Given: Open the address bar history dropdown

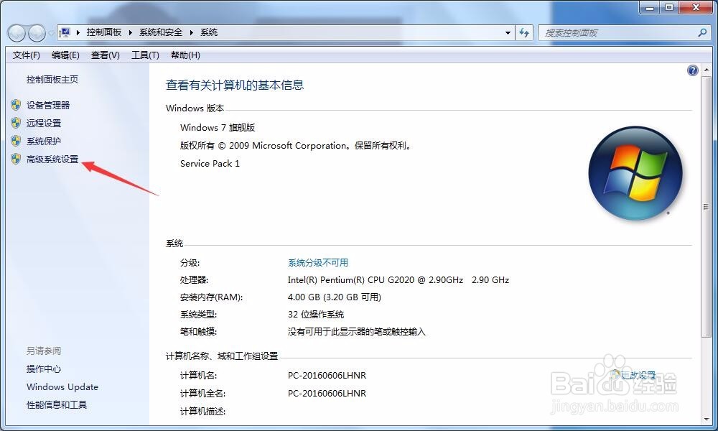Looking at the screenshot, I should point(508,33).
